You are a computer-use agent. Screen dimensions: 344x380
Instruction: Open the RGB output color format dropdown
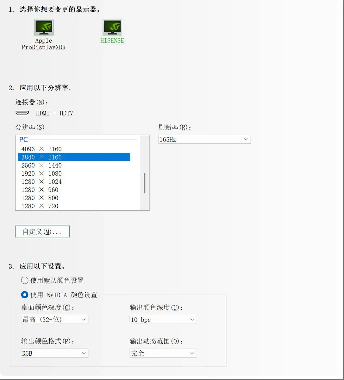(54, 353)
